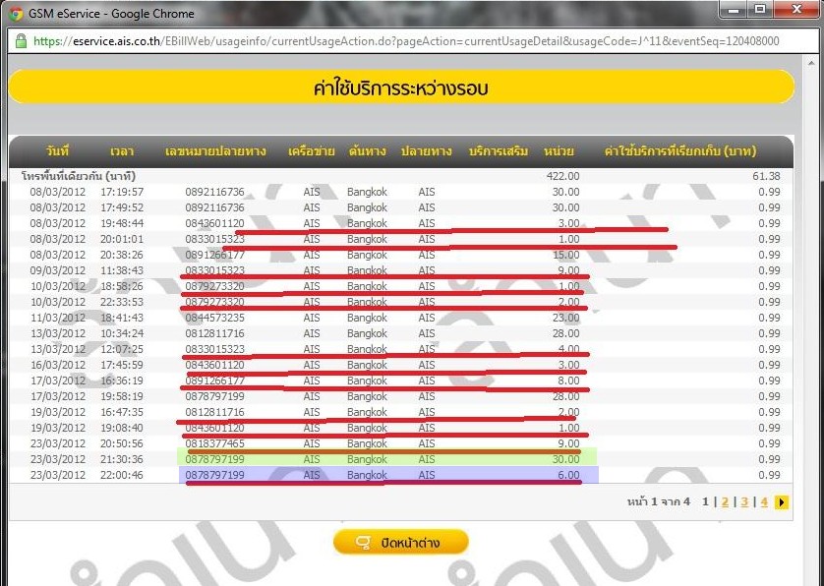Click the เครือข่าย column header
The height and width of the screenshot is (586, 824).
click(311, 151)
